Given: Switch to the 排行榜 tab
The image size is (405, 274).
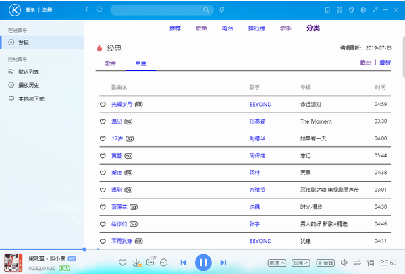Looking at the screenshot, I should click(x=256, y=28).
